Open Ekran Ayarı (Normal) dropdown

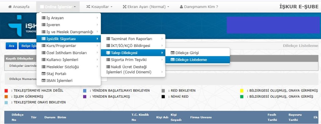pyautogui.click(x=146, y=7)
